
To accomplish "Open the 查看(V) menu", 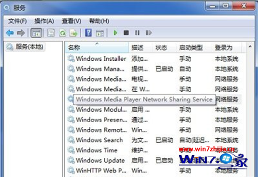I will (x=72, y=21).
